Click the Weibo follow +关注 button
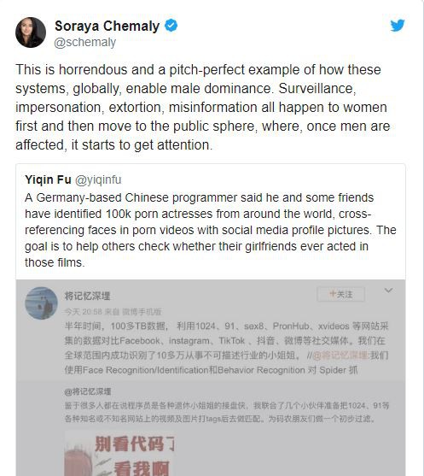424x476 pixels. 340,294
